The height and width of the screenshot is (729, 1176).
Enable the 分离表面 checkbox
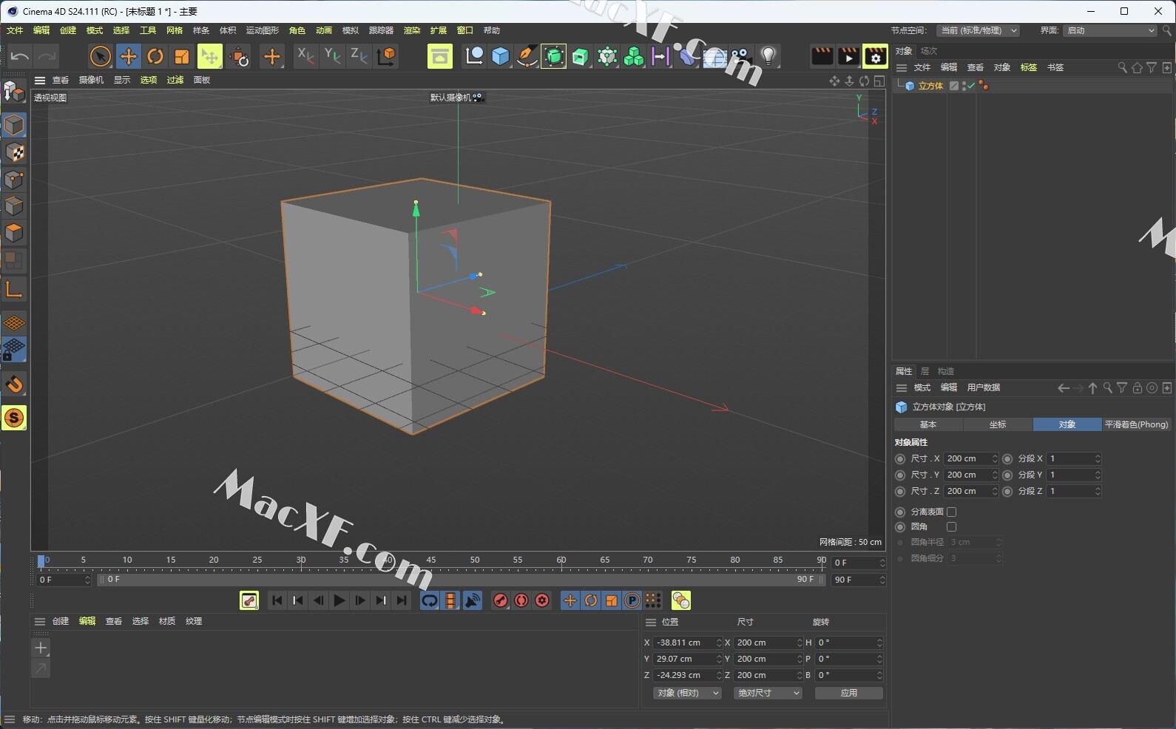point(952,512)
